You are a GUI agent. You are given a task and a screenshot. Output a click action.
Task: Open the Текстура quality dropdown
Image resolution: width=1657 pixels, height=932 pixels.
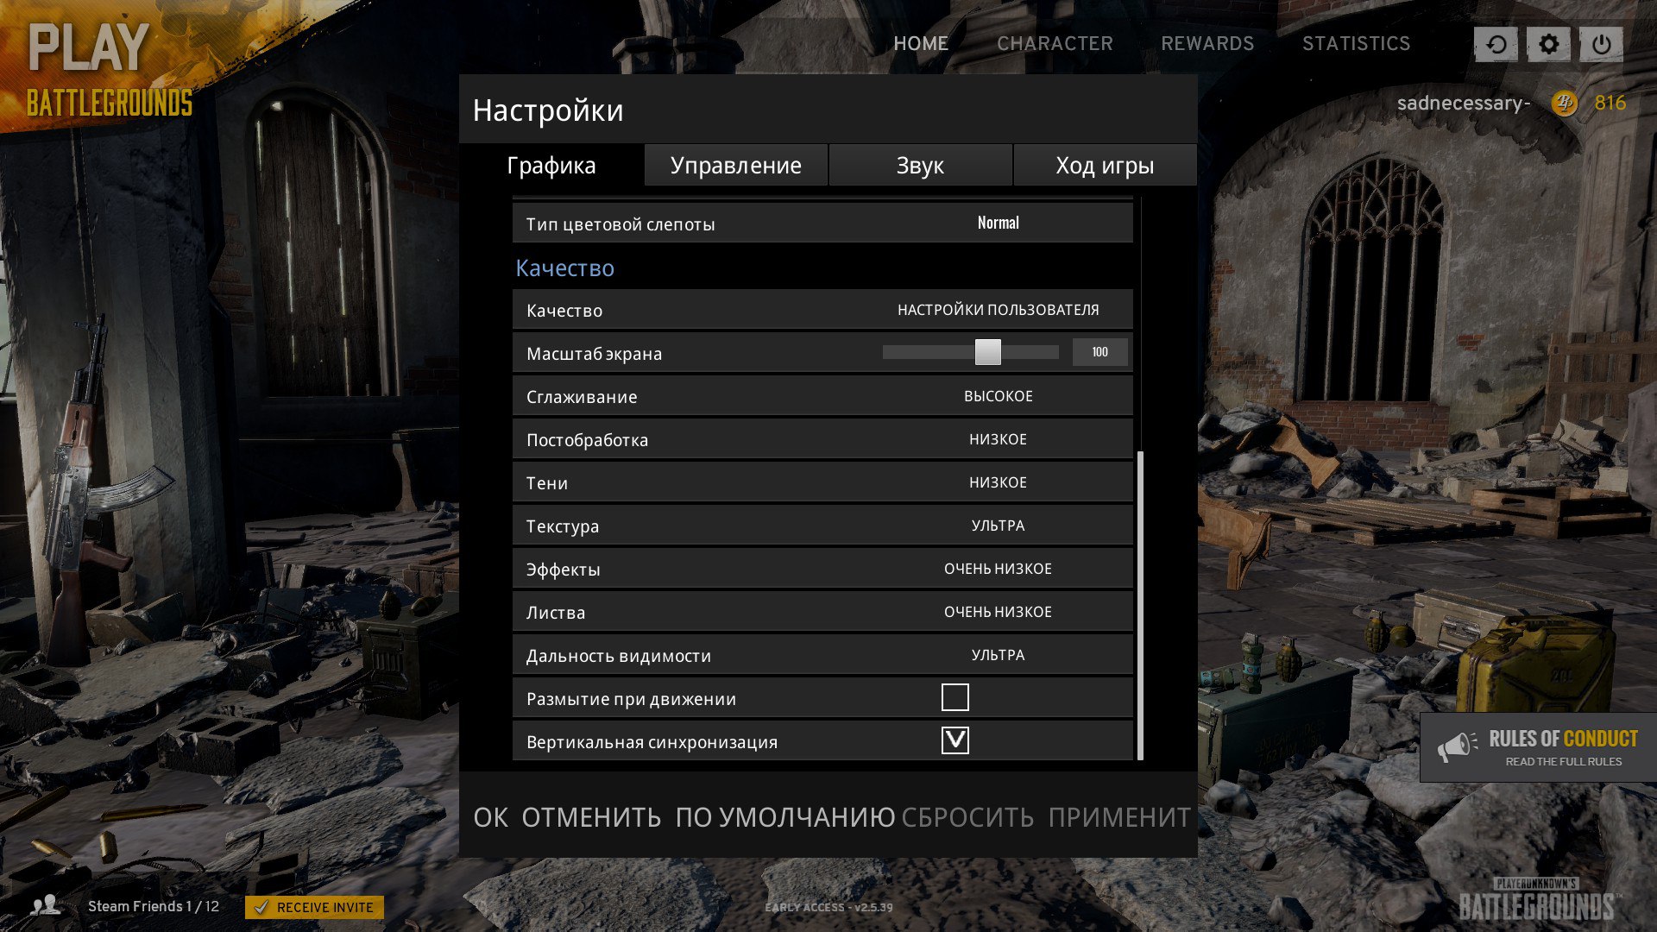(x=998, y=526)
